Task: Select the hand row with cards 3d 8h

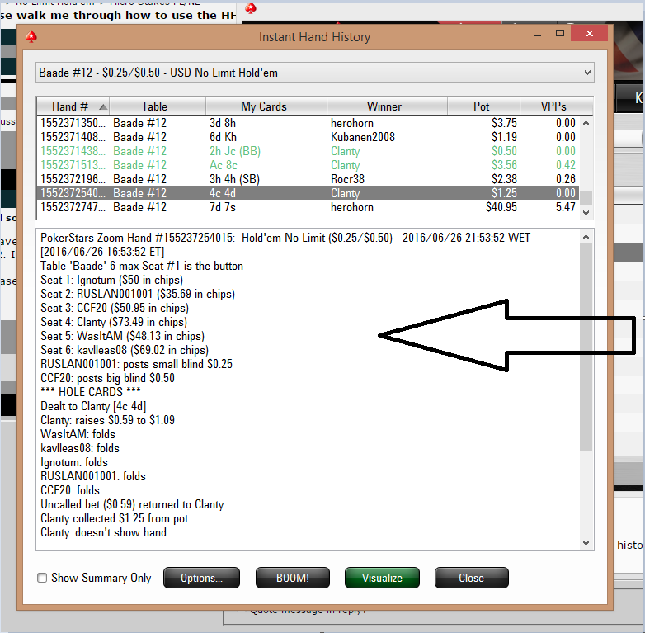Action: 308,123
